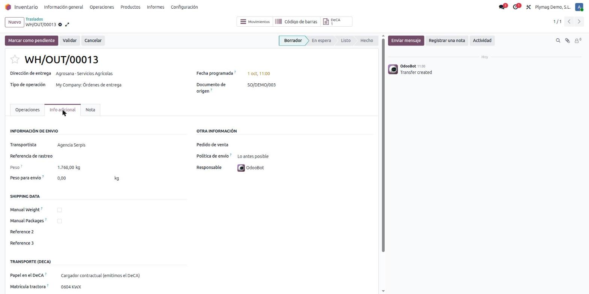The height and width of the screenshot is (294, 589).
Task: Open the Política de envío selector
Action: click(x=305, y=156)
